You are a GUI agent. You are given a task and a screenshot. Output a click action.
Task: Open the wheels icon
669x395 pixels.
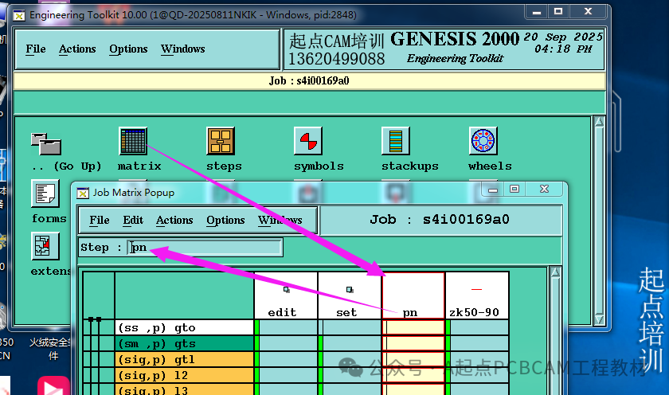pyautogui.click(x=483, y=141)
